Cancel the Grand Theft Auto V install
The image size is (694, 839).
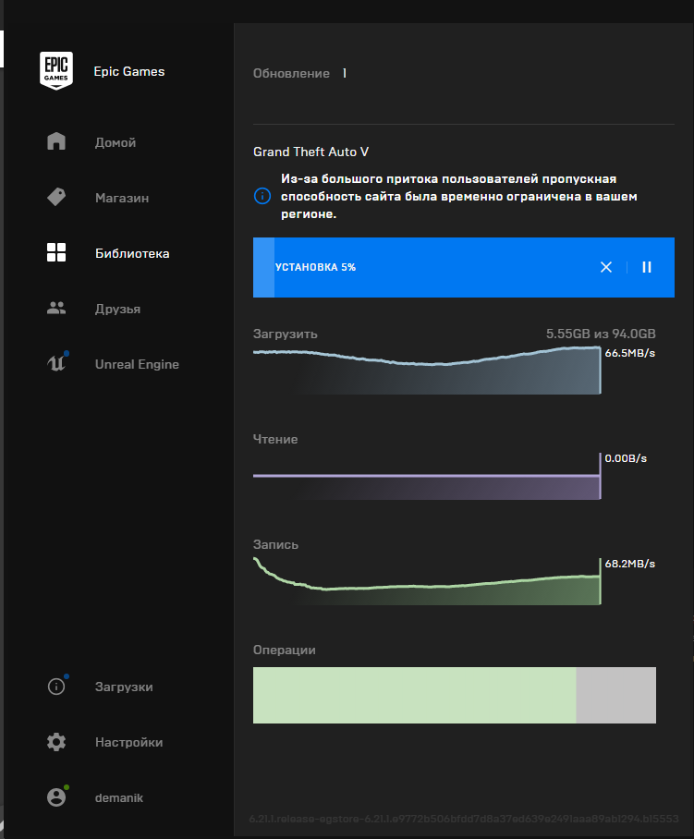(606, 267)
